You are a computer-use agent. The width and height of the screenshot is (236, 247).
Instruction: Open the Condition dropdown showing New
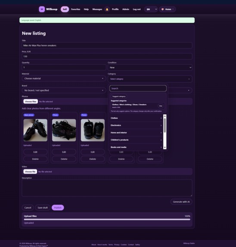(150, 67)
